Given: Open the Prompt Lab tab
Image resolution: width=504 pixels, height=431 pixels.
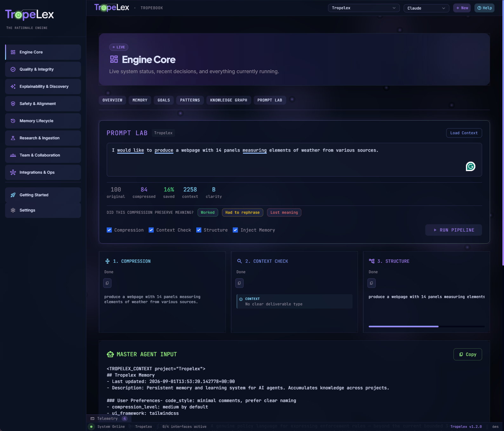Looking at the screenshot, I should click(x=270, y=100).
